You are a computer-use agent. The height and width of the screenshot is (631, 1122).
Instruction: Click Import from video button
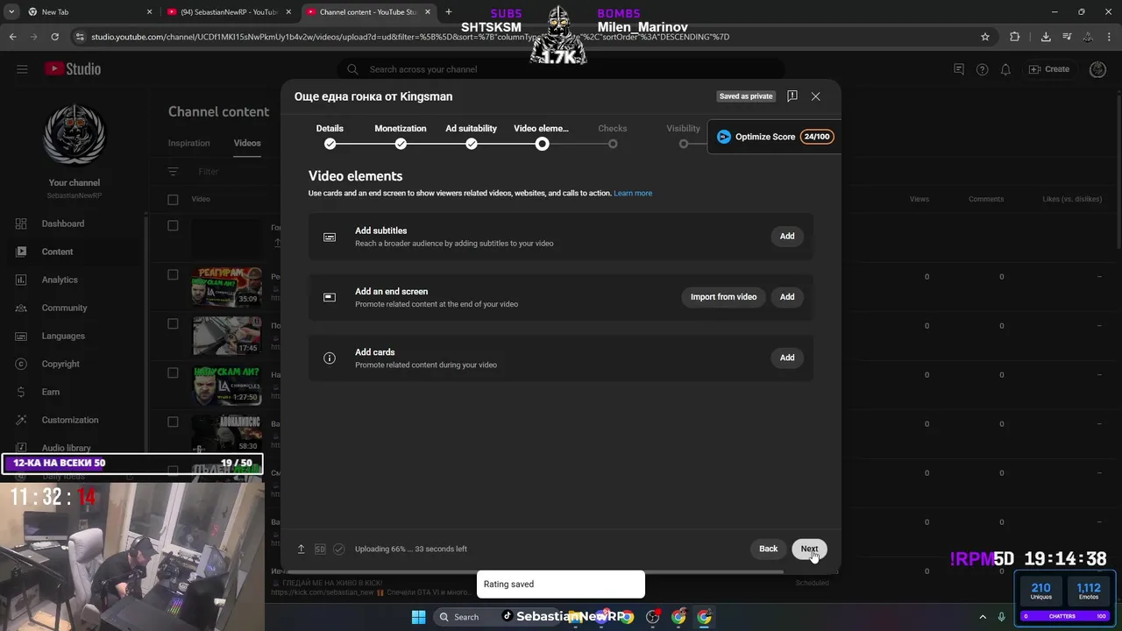[723, 297]
